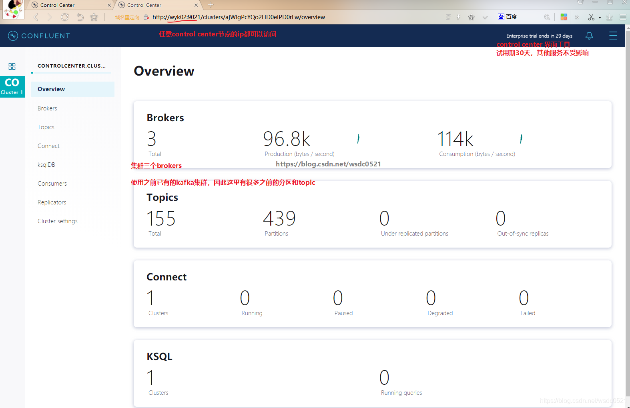630x408 pixels.
Task: Click the Degraded label in Connect card
Action: (440, 313)
